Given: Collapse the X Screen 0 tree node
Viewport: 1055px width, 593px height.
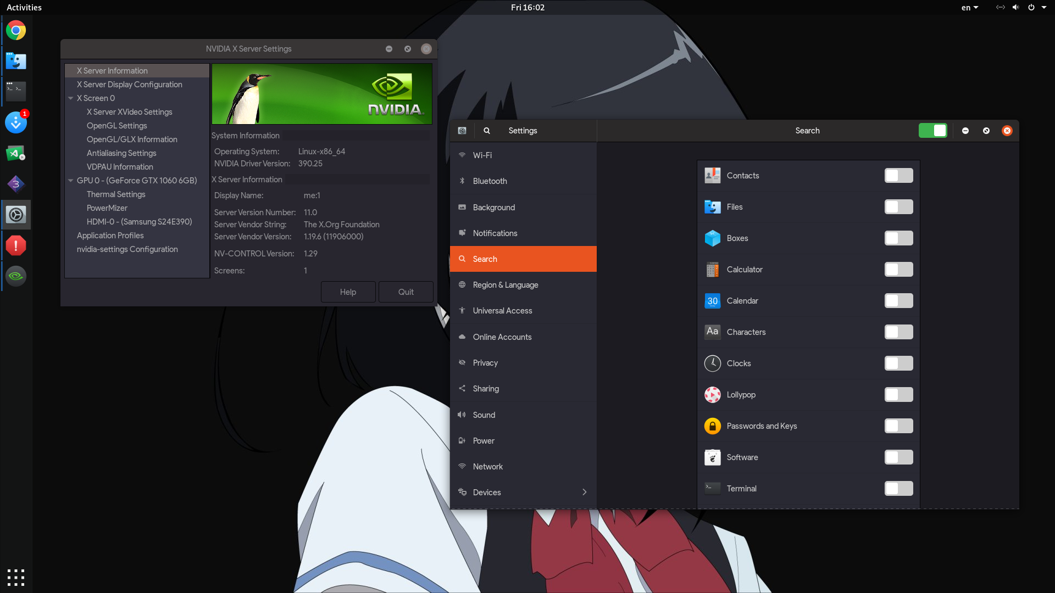Looking at the screenshot, I should (71, 98).
